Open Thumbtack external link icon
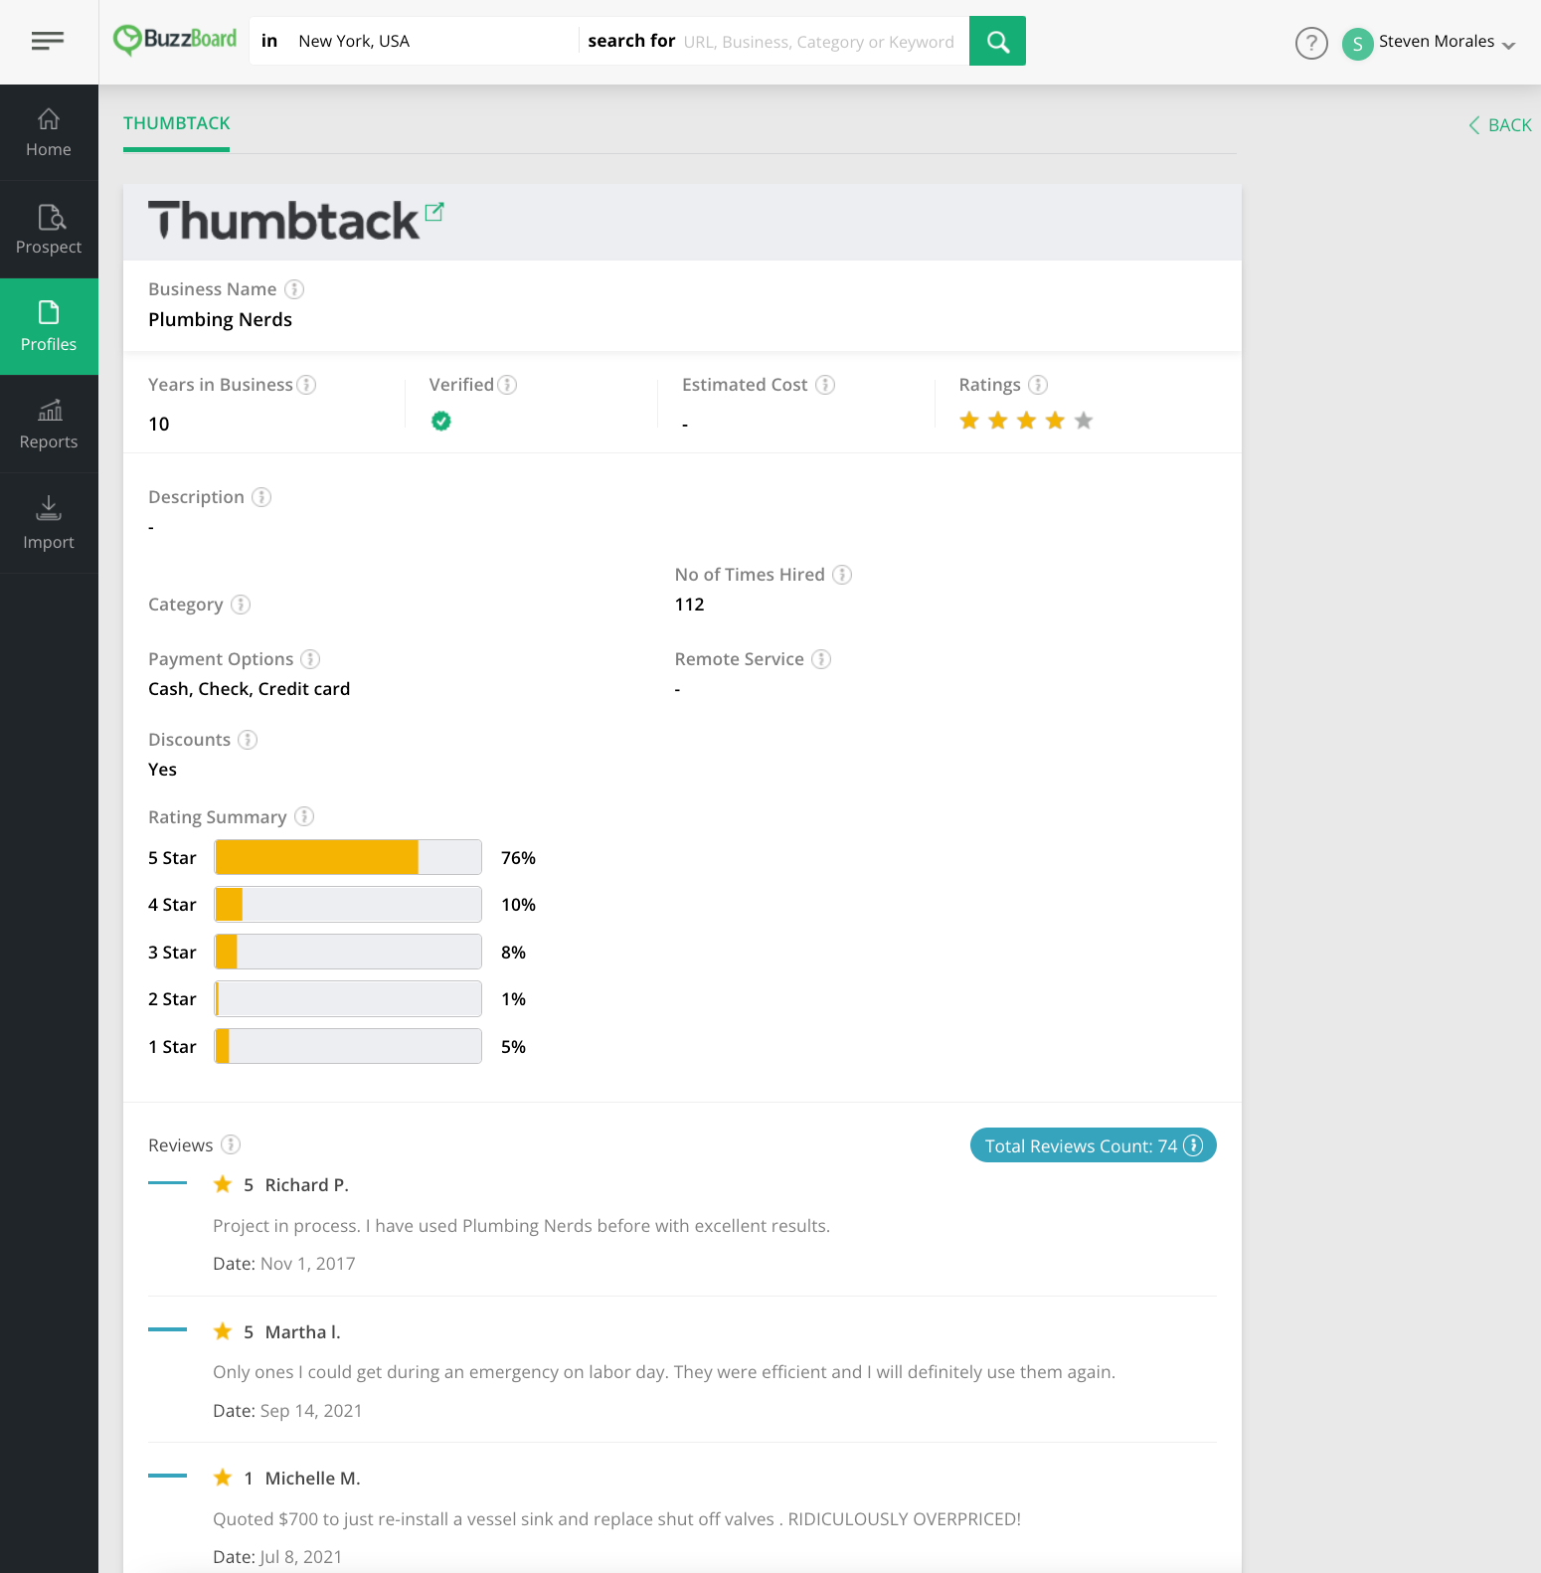The height and width of the screenshot is (1573, 1541). click(433, 212)
